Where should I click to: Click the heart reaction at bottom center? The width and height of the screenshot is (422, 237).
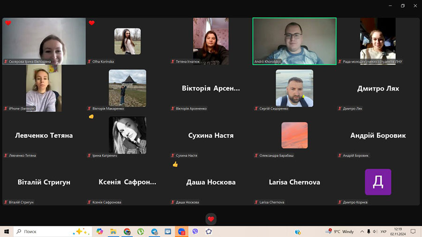211,219
